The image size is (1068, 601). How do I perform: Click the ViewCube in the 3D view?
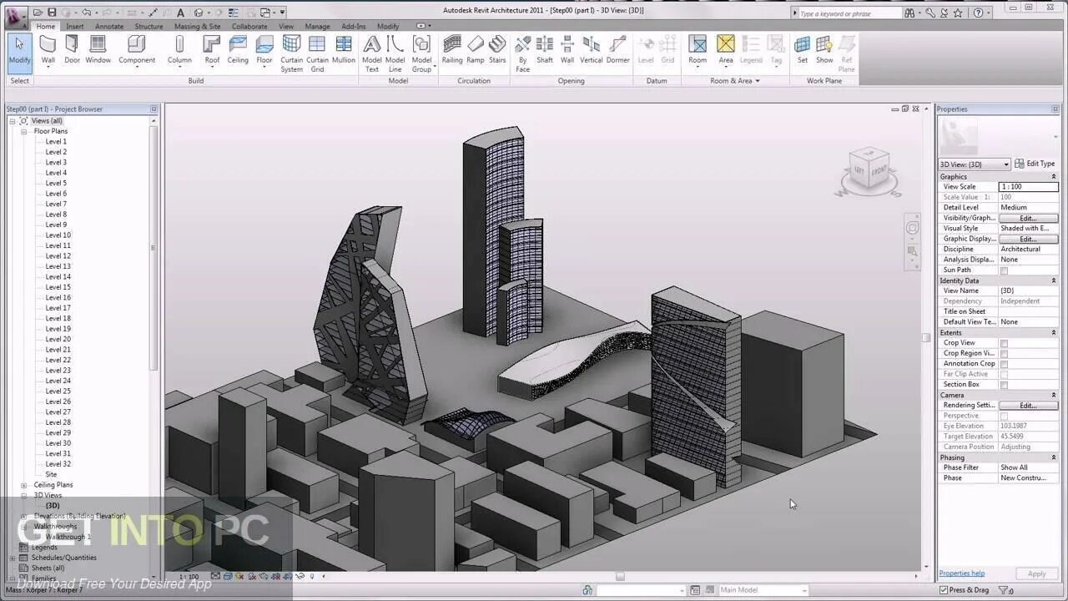pos(869,170)
